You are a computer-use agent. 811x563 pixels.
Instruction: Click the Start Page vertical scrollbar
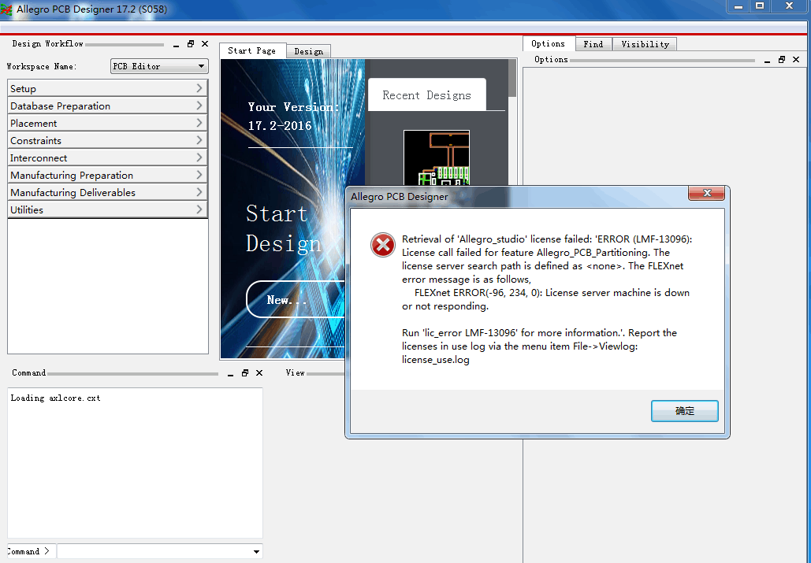pos(512,79)
